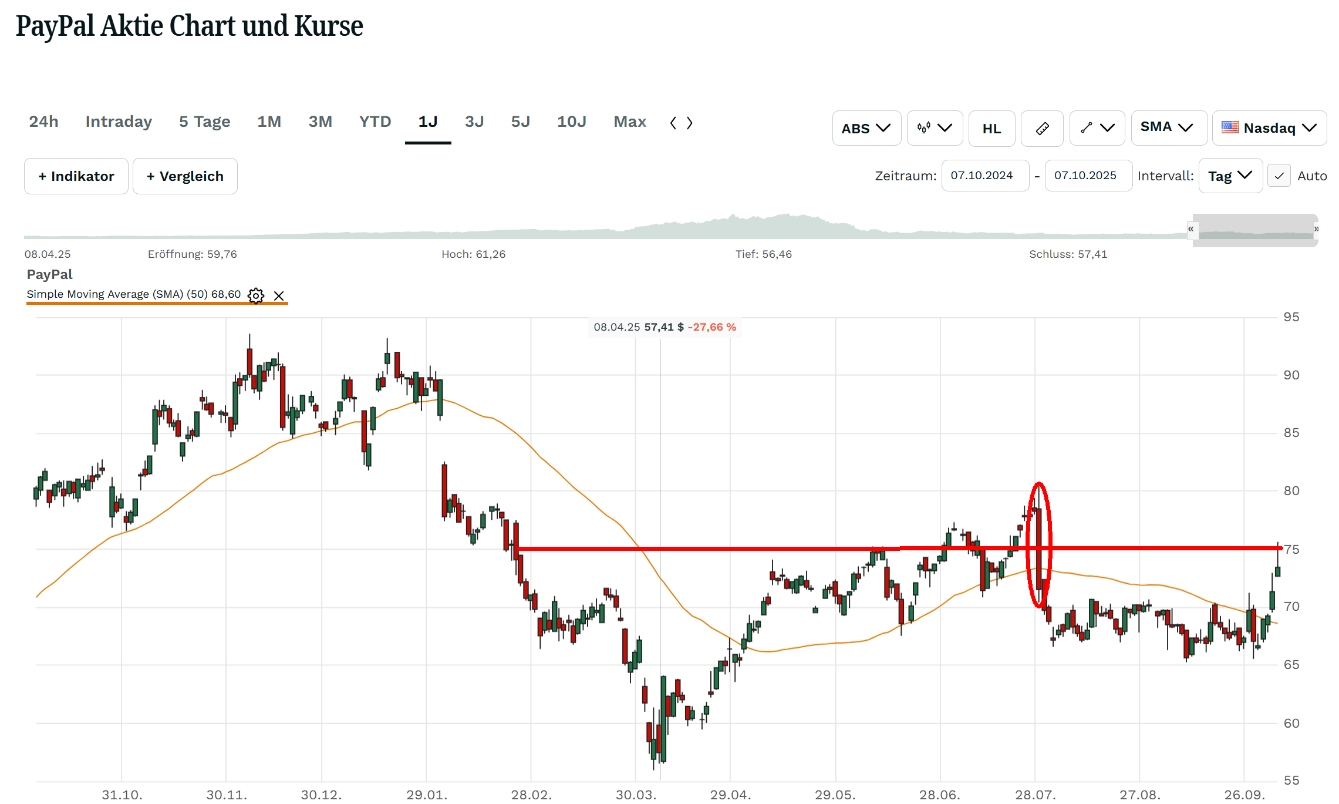Select the YTD time range tab
Viewport: 1339px width, 804px height.
[x=375, y=122]
